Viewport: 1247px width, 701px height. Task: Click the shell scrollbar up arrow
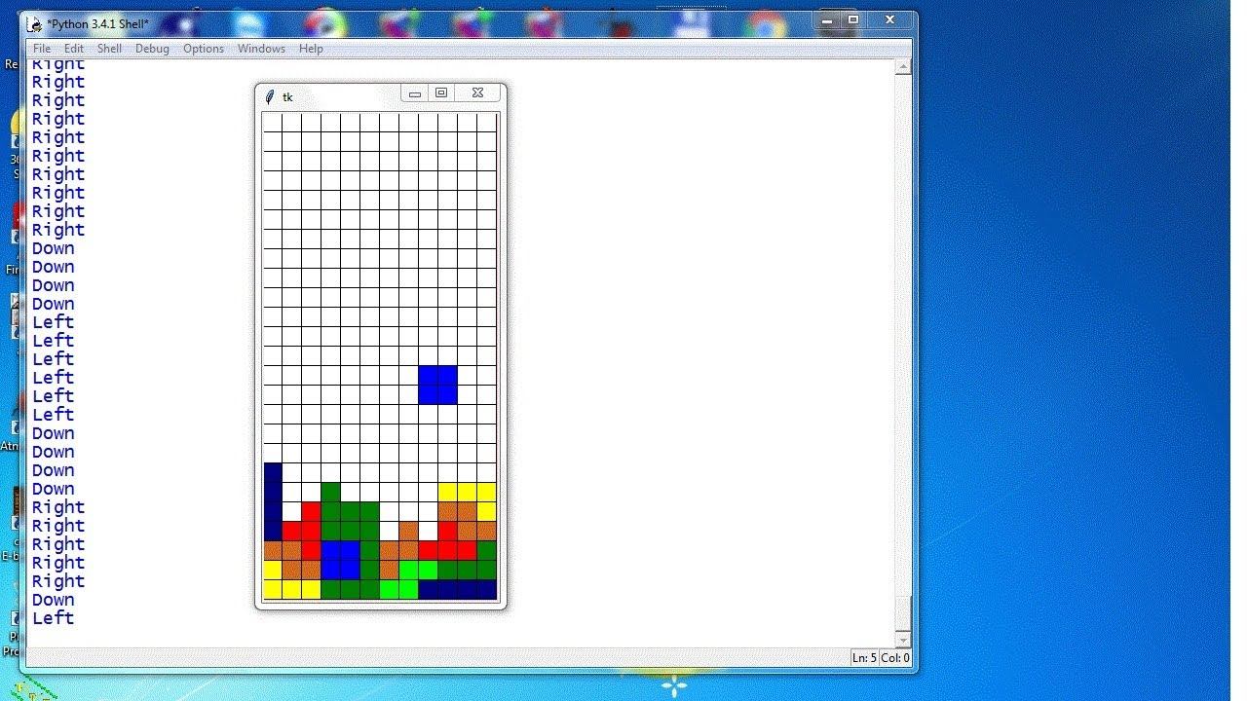[903, 67]
